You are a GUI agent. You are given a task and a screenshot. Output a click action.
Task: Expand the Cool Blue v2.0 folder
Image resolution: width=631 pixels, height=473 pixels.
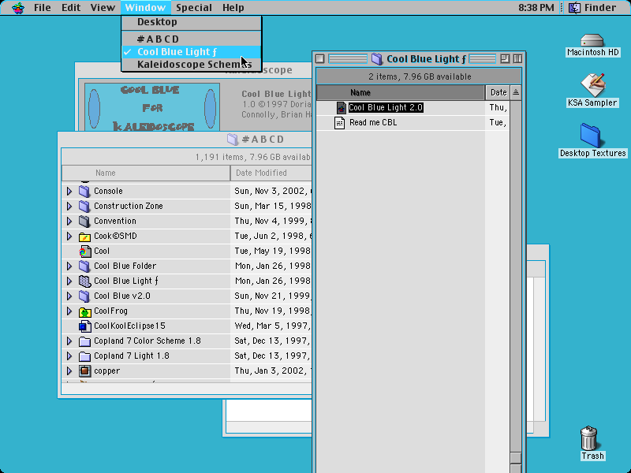click(69, 296)
